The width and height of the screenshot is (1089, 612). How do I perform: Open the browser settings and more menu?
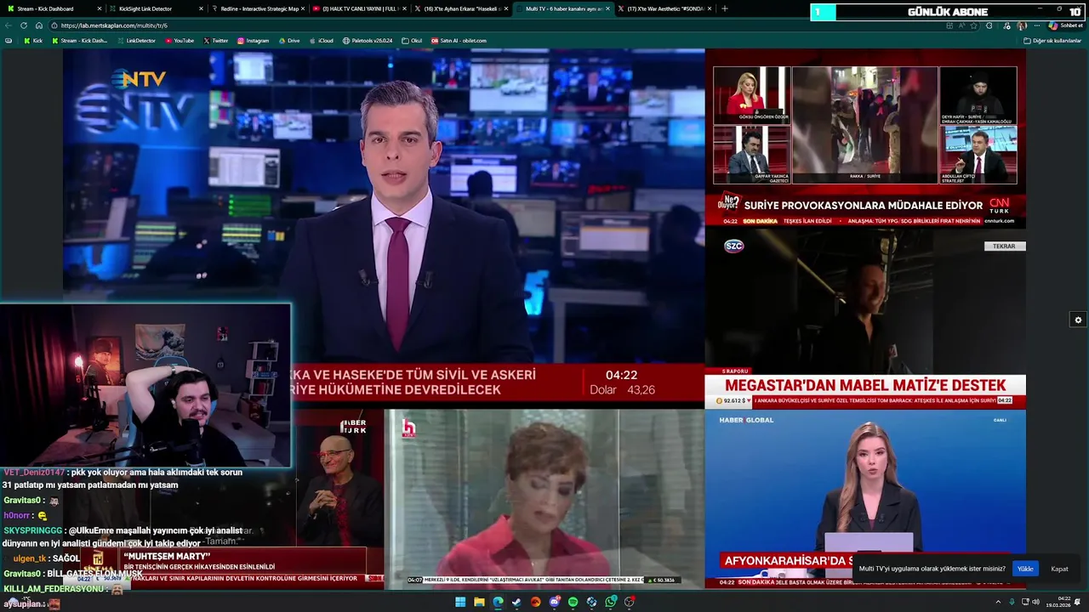(1037, 25)
